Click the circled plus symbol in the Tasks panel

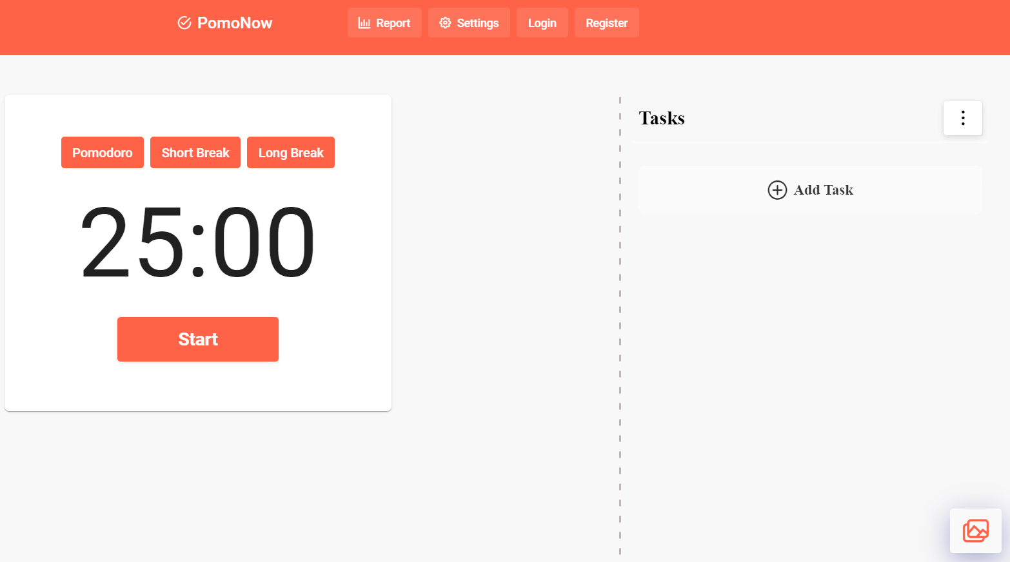tap(777, 190)
